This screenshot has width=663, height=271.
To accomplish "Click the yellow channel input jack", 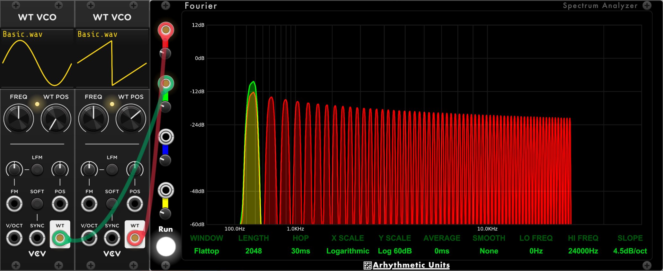I will (x=166, y=191).
